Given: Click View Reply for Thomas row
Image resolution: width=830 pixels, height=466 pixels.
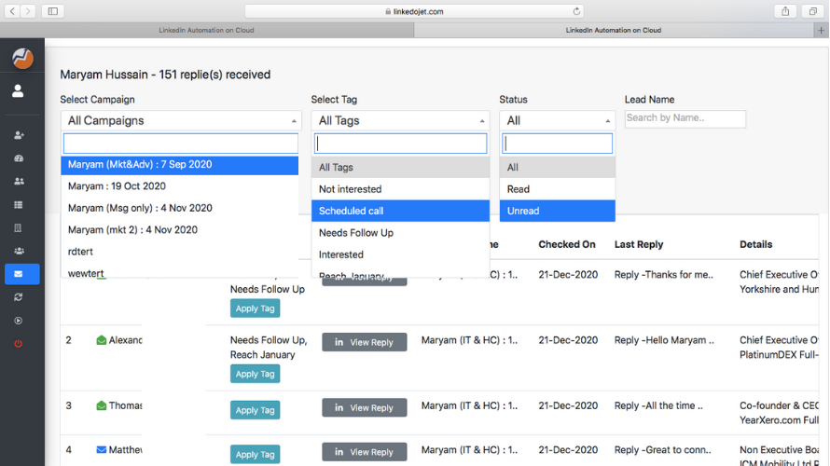Looking at the screenshot, I should tap(365, 408).
